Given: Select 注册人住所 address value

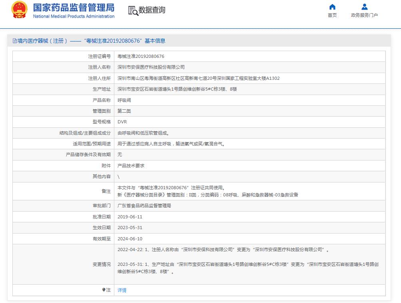Looking at the screenshot, I should pyautogui.click(x=198, y=78).
